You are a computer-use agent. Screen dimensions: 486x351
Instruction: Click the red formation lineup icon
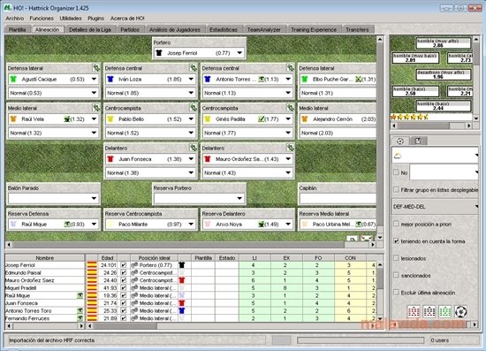414,311
